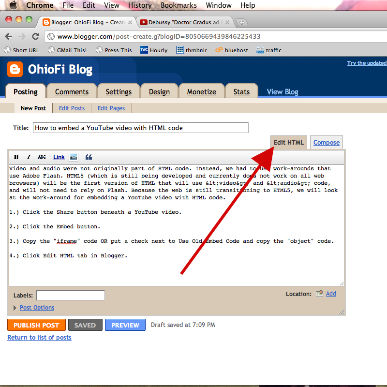This screenshot has width=387, height=387.
Task: Open the File menu
Action: (x=68, y=5)
